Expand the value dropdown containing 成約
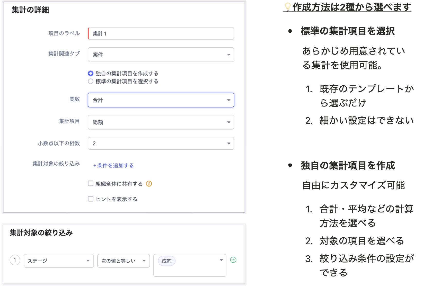The width and height of the screenshot is (423, 287). click(x=221, y=260)
